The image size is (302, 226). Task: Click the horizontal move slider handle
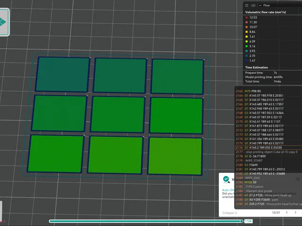pyautogui.click(x=242, y=221)
